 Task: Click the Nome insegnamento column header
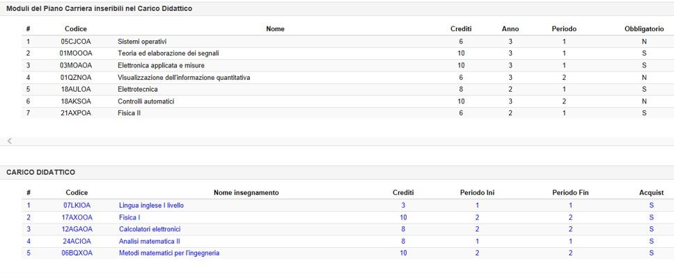click(246, 193)
